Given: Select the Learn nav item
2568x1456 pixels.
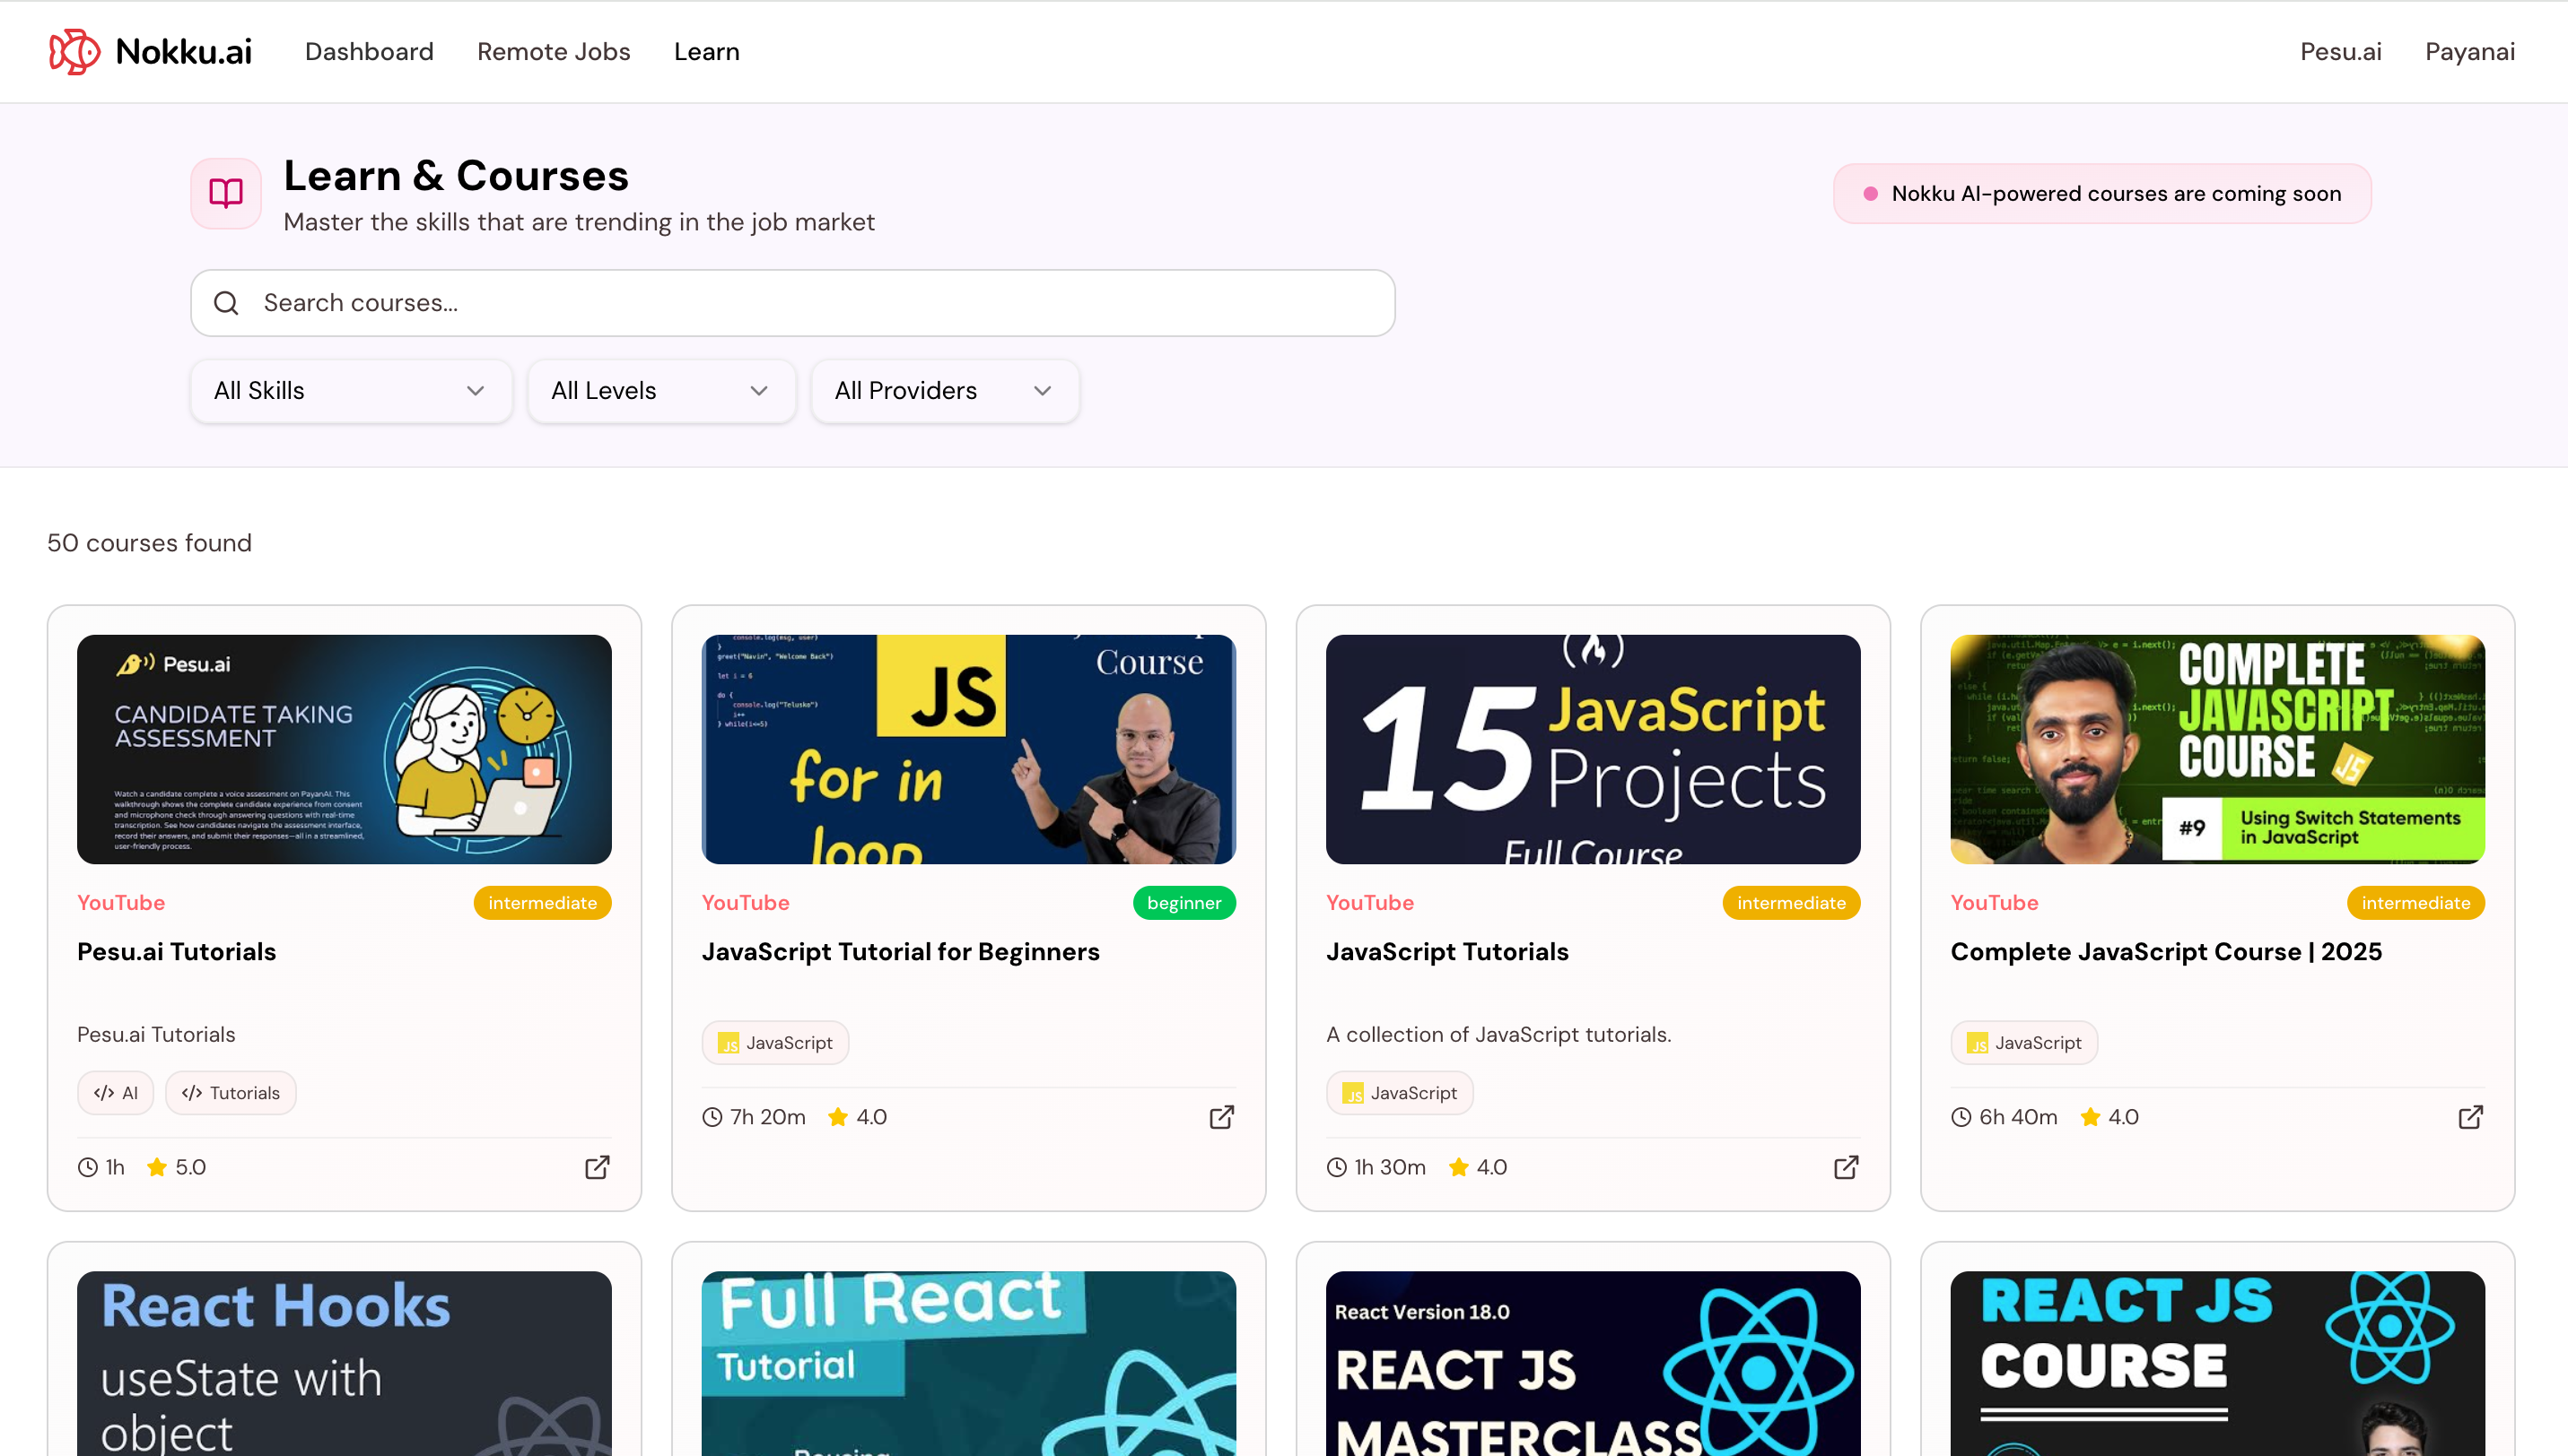Looking at the screenshot, I should [706, 51].
